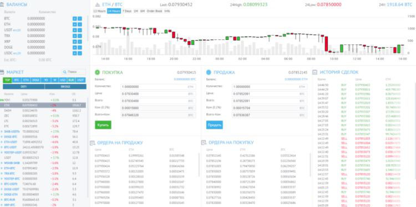Click best ask price 0.07930415 in ПОКУПКА header
The width and height of the screenshot is (416, 207).
coord(186,73)
